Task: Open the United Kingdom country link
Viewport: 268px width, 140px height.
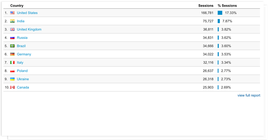Action: click(29, 29)
